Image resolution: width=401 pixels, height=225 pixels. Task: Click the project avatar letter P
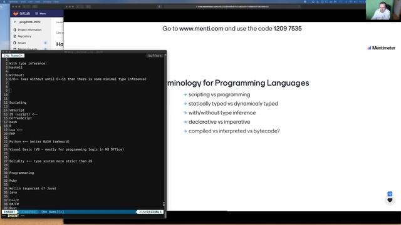tap(14, 22)
